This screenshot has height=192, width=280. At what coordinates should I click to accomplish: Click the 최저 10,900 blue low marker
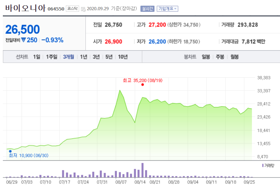pyautogui.click(x=10, y=151)
